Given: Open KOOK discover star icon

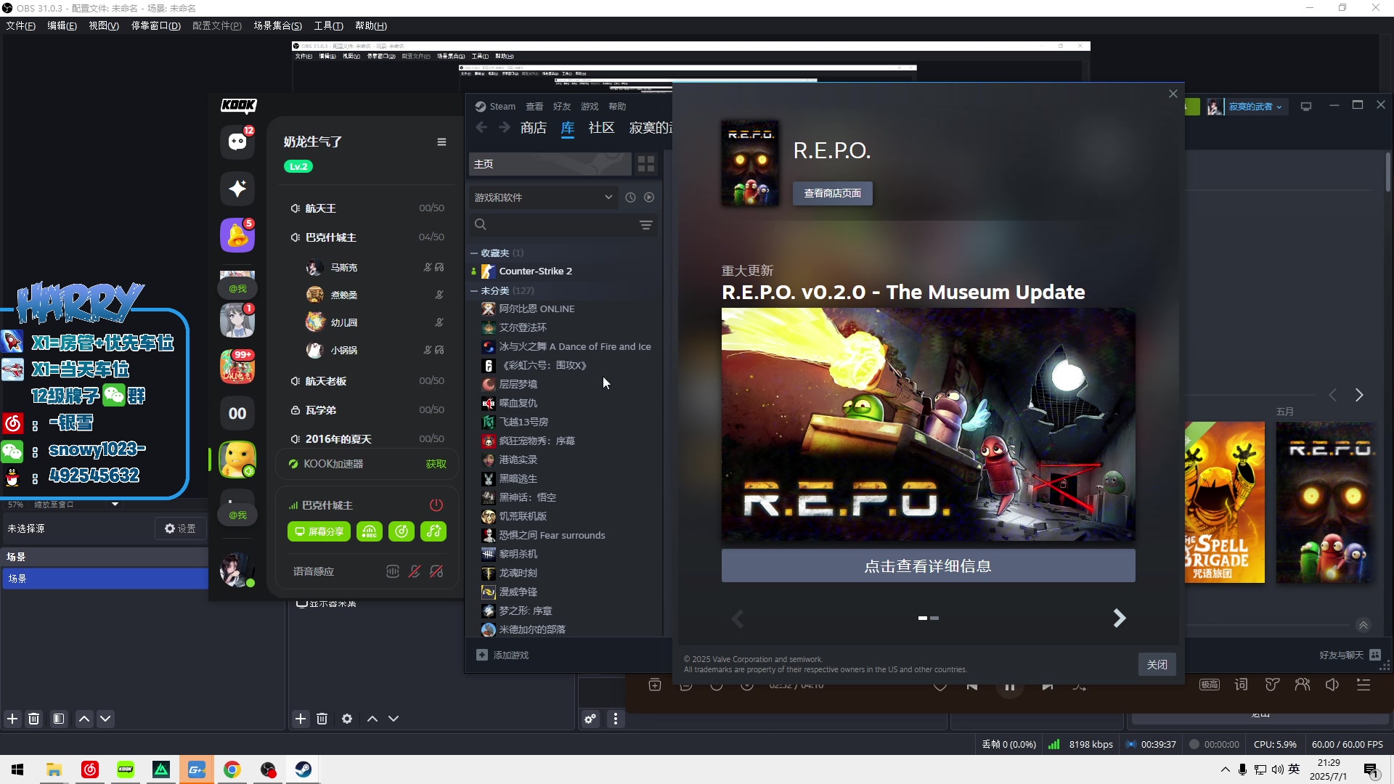Looking at the screenshot, I should (237, 189).
